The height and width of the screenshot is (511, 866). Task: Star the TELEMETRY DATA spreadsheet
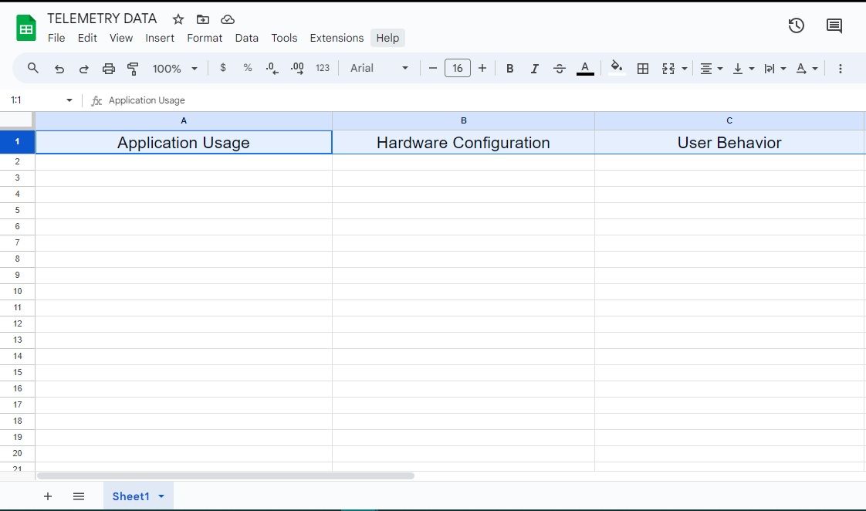(178, 19)
